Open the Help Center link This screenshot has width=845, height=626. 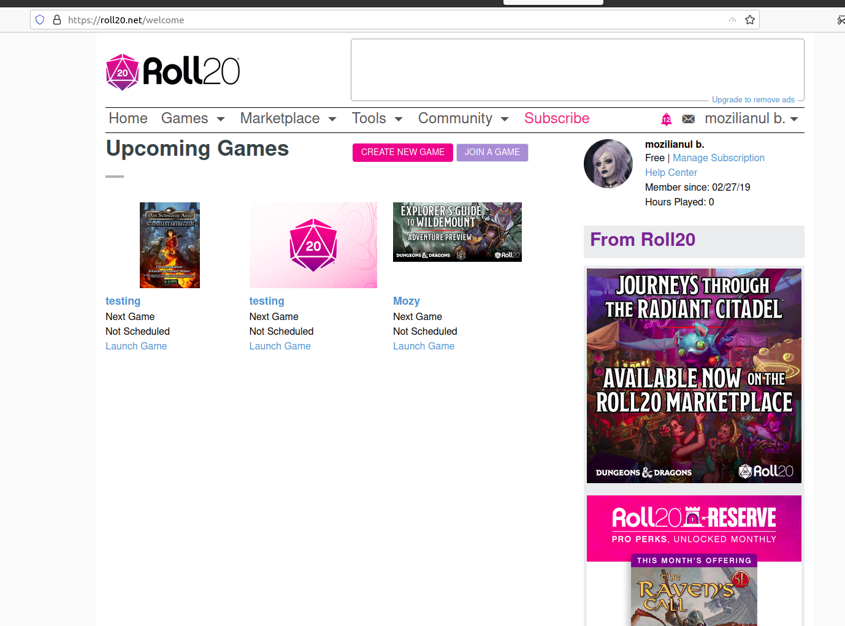pyautogui.click(x=671, y=172)
